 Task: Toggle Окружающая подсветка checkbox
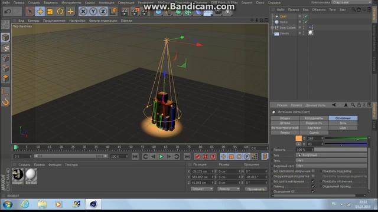(x=313, y=176)
